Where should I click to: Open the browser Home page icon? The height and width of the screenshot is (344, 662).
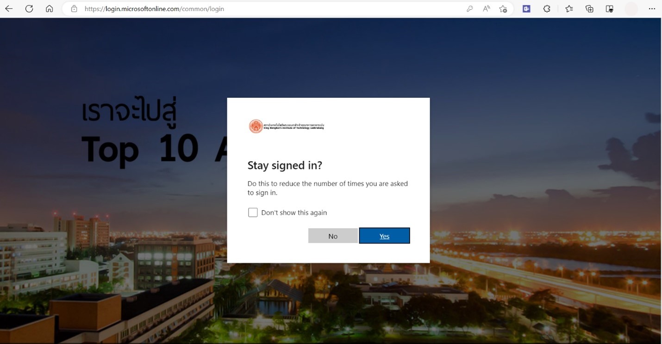pos(49,9)
